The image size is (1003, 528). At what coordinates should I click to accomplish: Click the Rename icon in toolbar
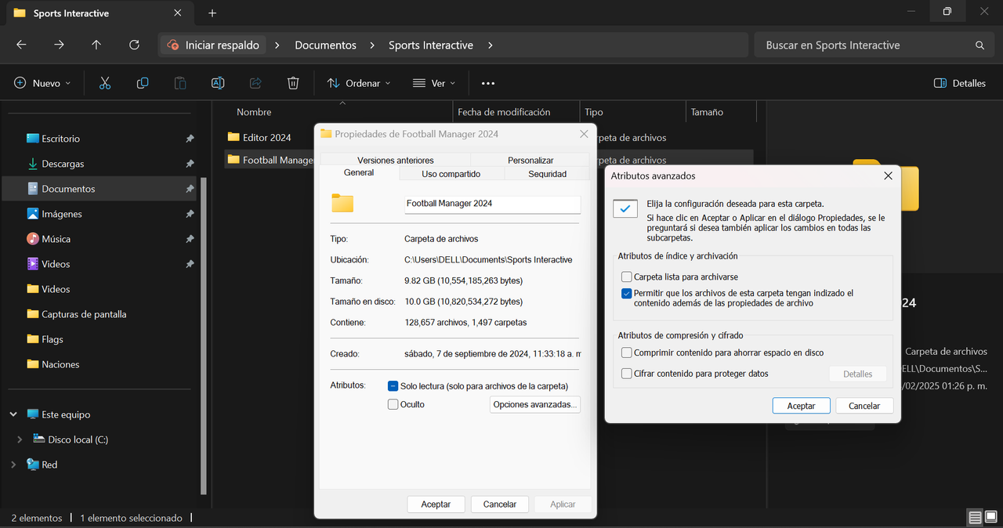(x=218, y=83)
